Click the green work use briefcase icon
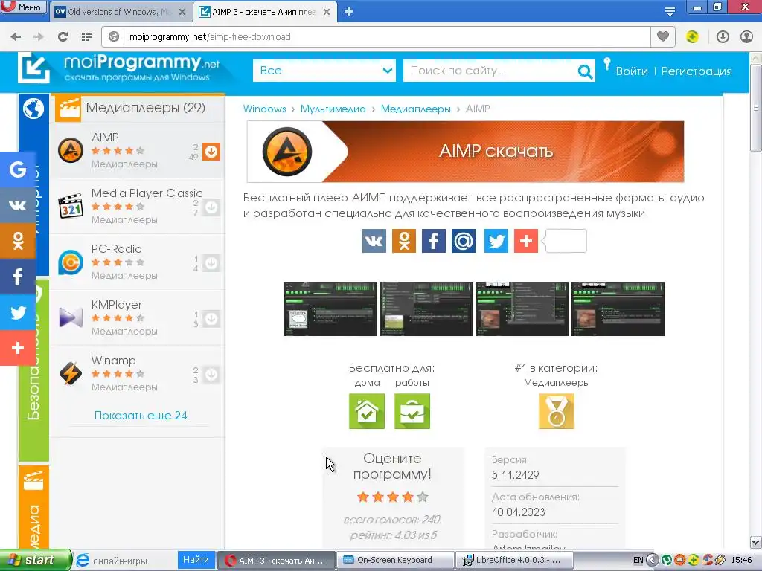This screenshot has width=762, height=571. [412, 411]
